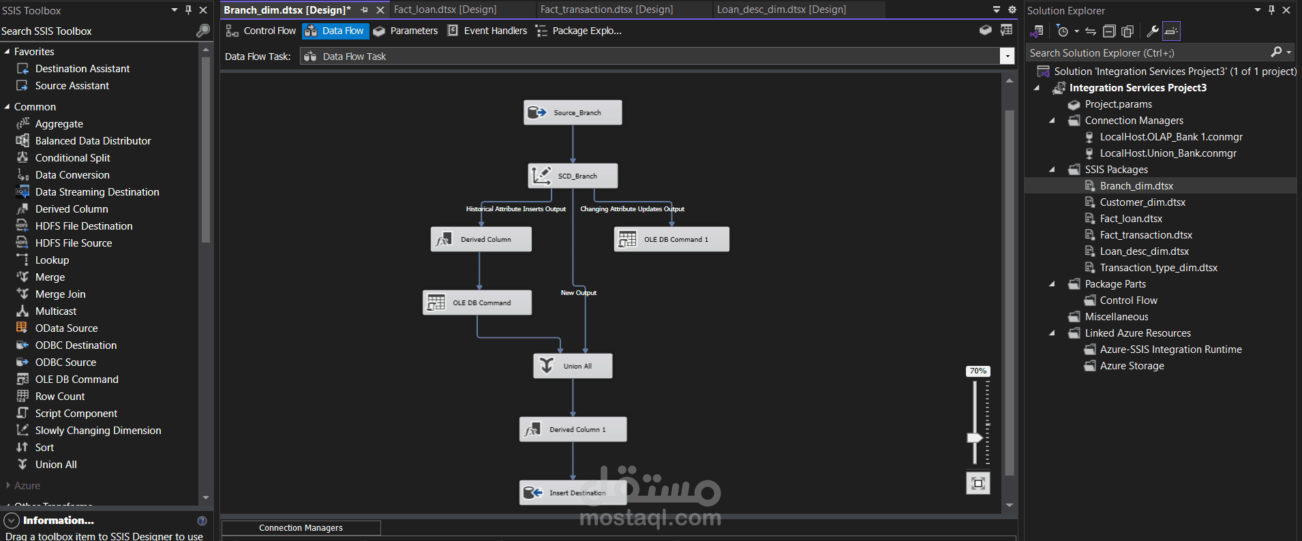Click Aggregate in the SSIS Toolbox
Image resolution: width=1302 pixels, height=541 pixels.
59,124
